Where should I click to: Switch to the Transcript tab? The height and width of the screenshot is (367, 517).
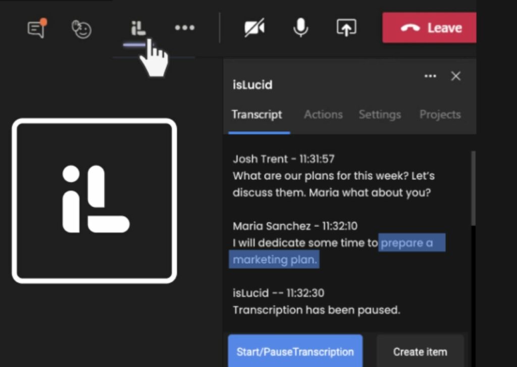point(257,115)
